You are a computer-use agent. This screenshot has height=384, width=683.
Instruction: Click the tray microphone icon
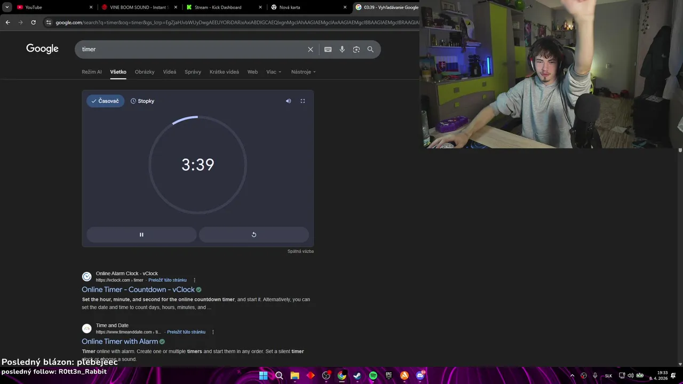(x=595, y=375)
